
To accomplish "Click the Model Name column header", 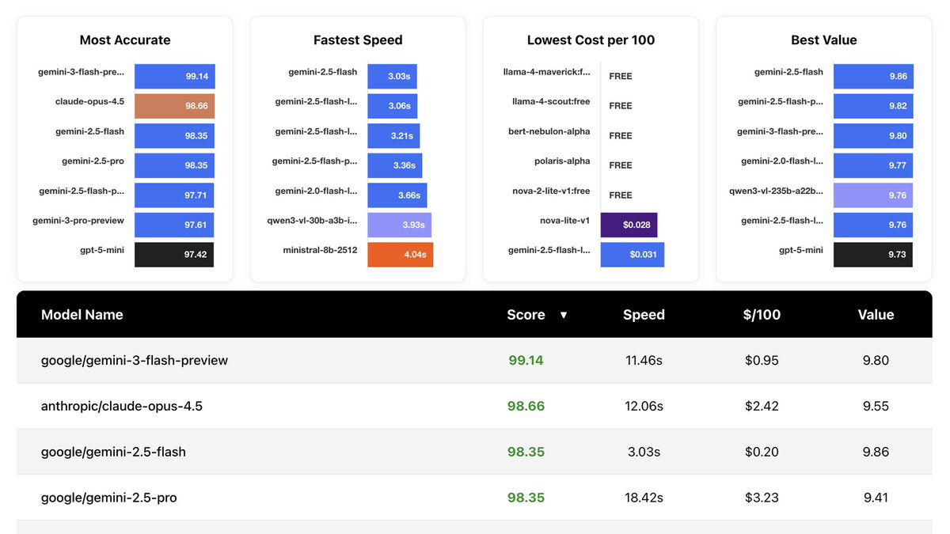I will [82, 315].
